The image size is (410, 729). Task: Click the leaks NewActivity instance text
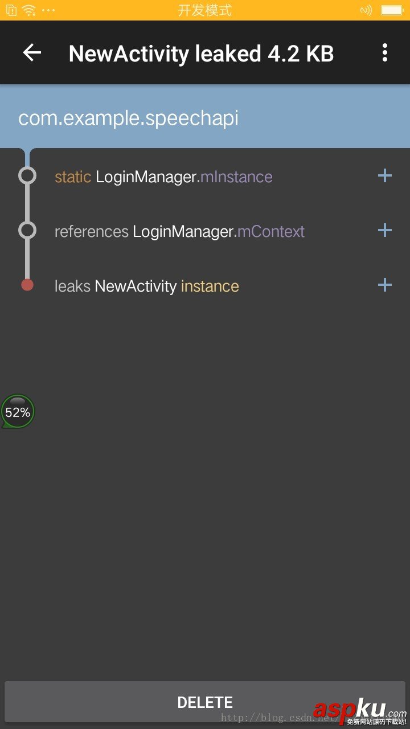click(146, 286)
